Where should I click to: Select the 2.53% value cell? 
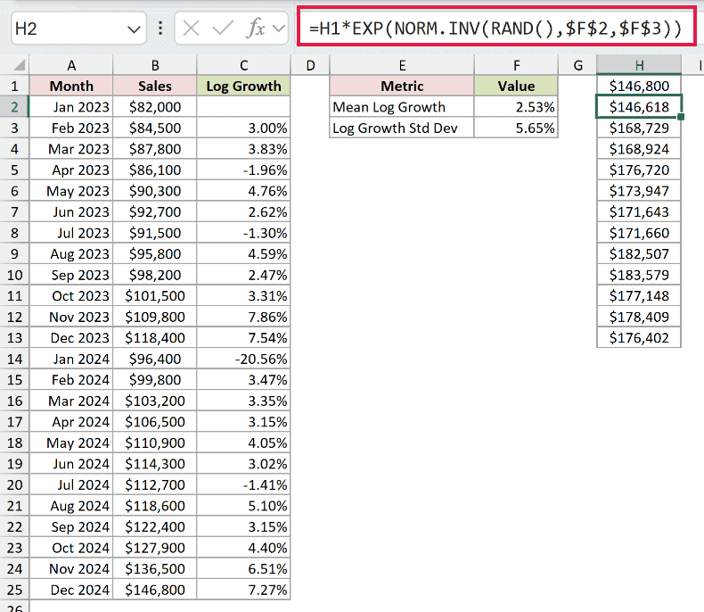pos(516,107)
